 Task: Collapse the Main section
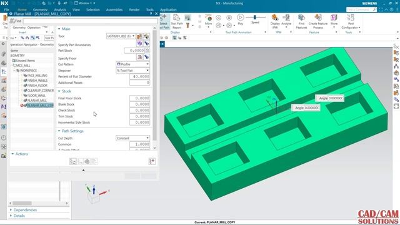click(x=59, y=29)
